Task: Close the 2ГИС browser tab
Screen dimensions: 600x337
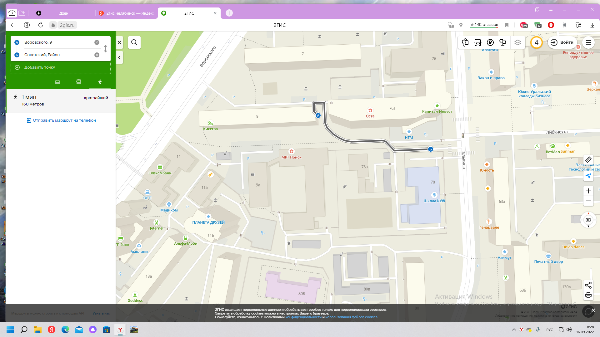Action: tap(215, 13)
